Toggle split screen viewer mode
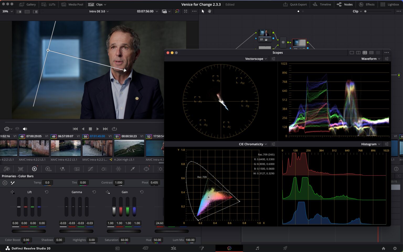Screen dimensions: 403x252 click(27, 12)
